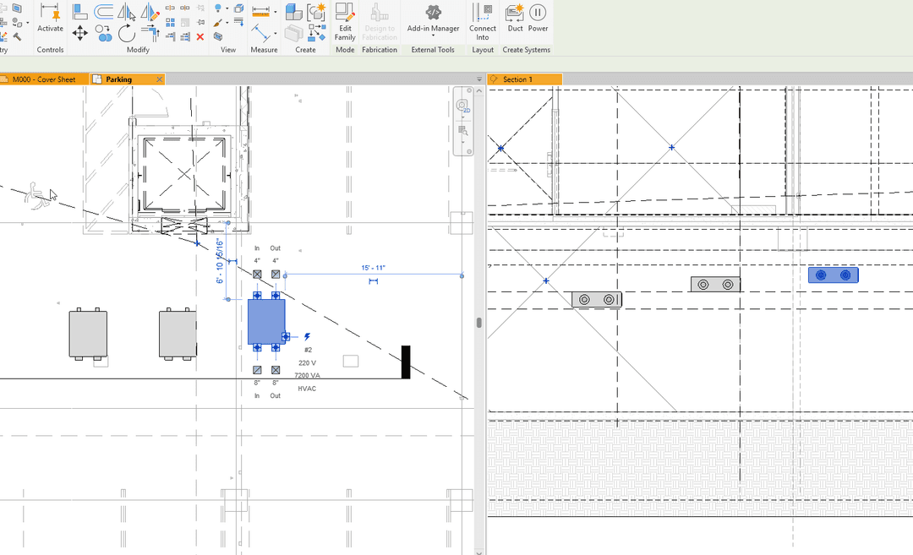This screenshot has height=555, width=913.
Task: Click the vertical scrollbar thumb in Parking view
Action: pos(478,323)
